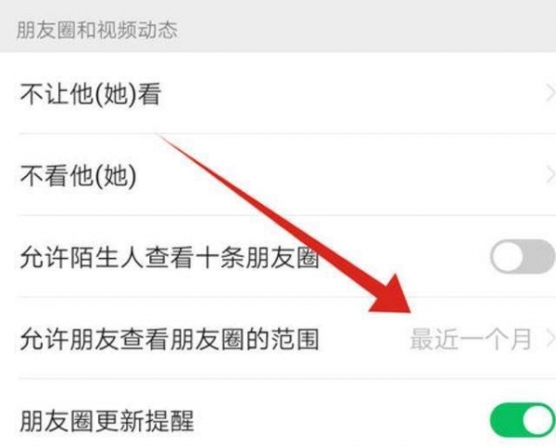Open 允许朋友查看朋友圈的范围 option
The height and width of the screenshot is (447, 556).
(x=278, y=338)
